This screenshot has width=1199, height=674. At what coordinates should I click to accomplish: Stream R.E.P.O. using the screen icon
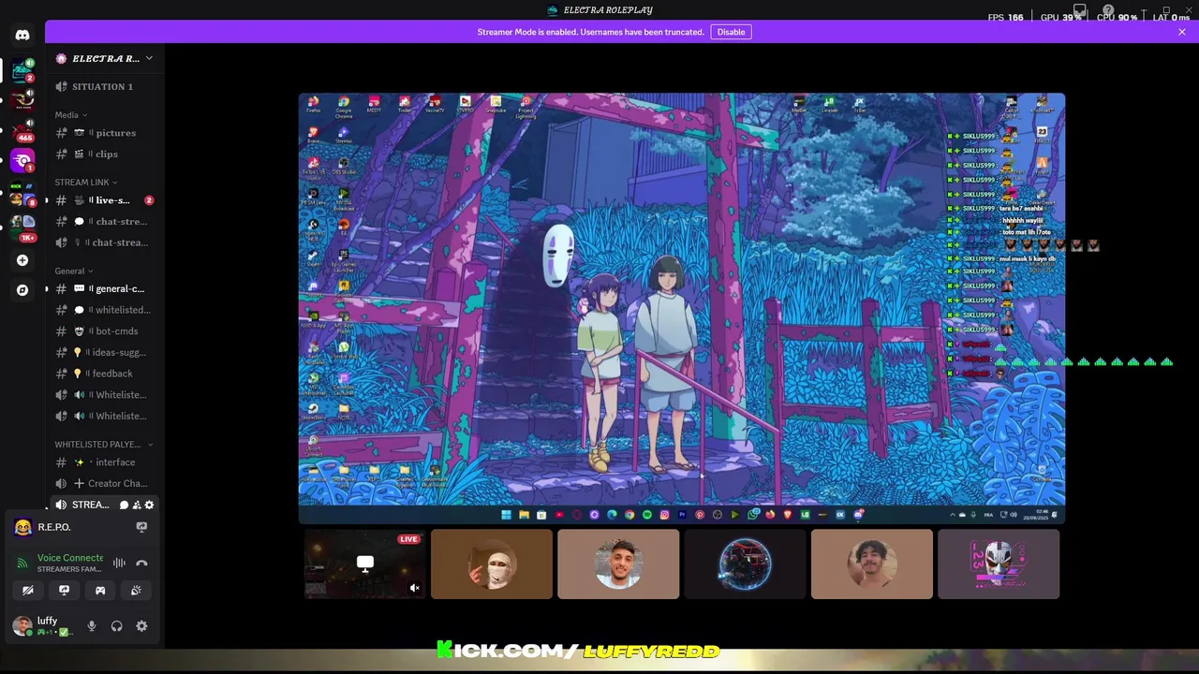[141, 527]
